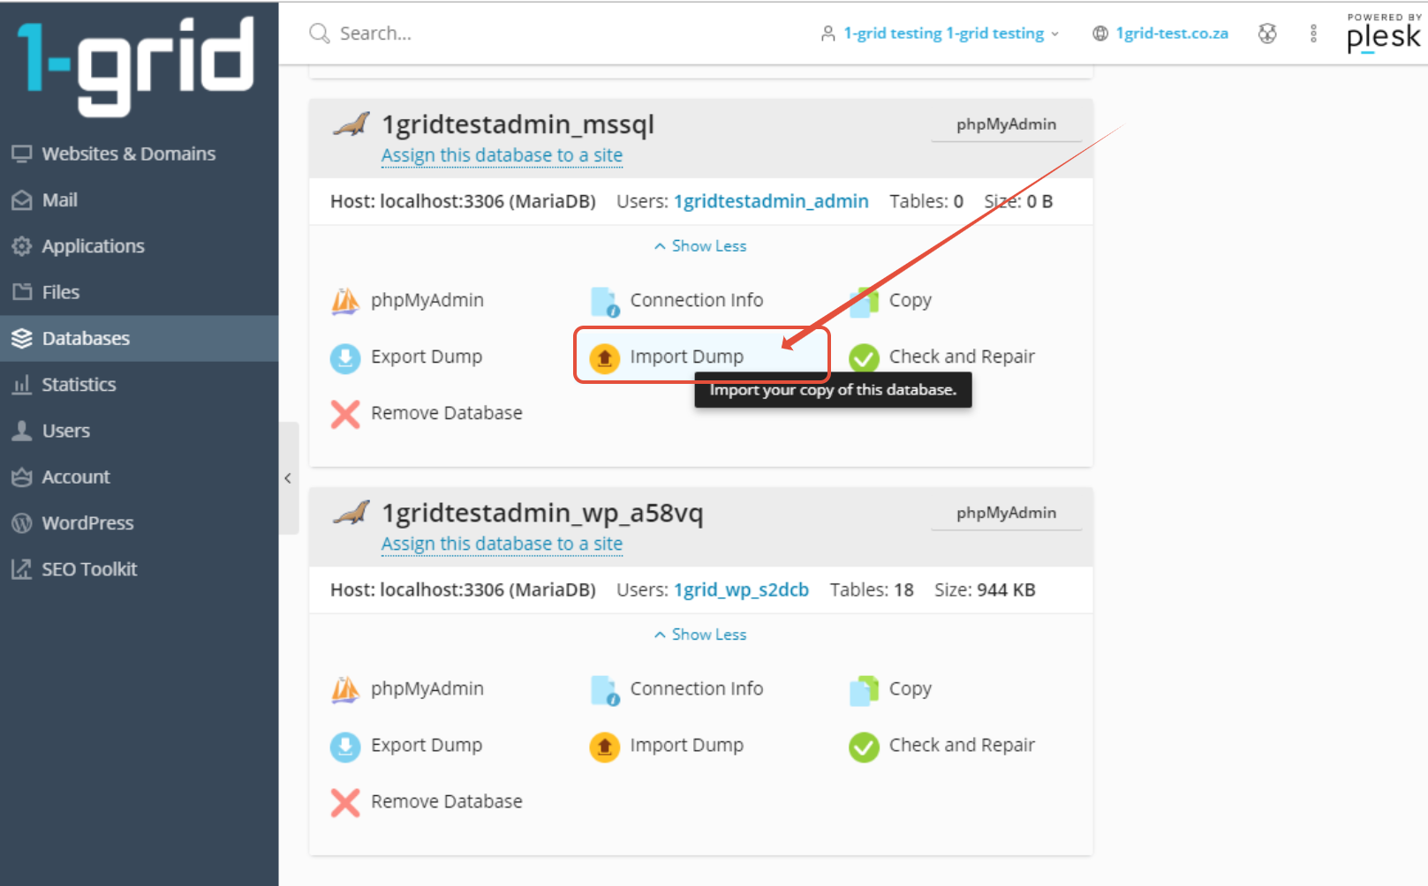
Task: Click the Files folder icon
Action: click(x=22, y=292)
